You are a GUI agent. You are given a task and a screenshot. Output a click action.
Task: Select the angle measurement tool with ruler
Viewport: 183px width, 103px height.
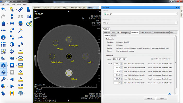pyautogui.click(x=21, y=79)
